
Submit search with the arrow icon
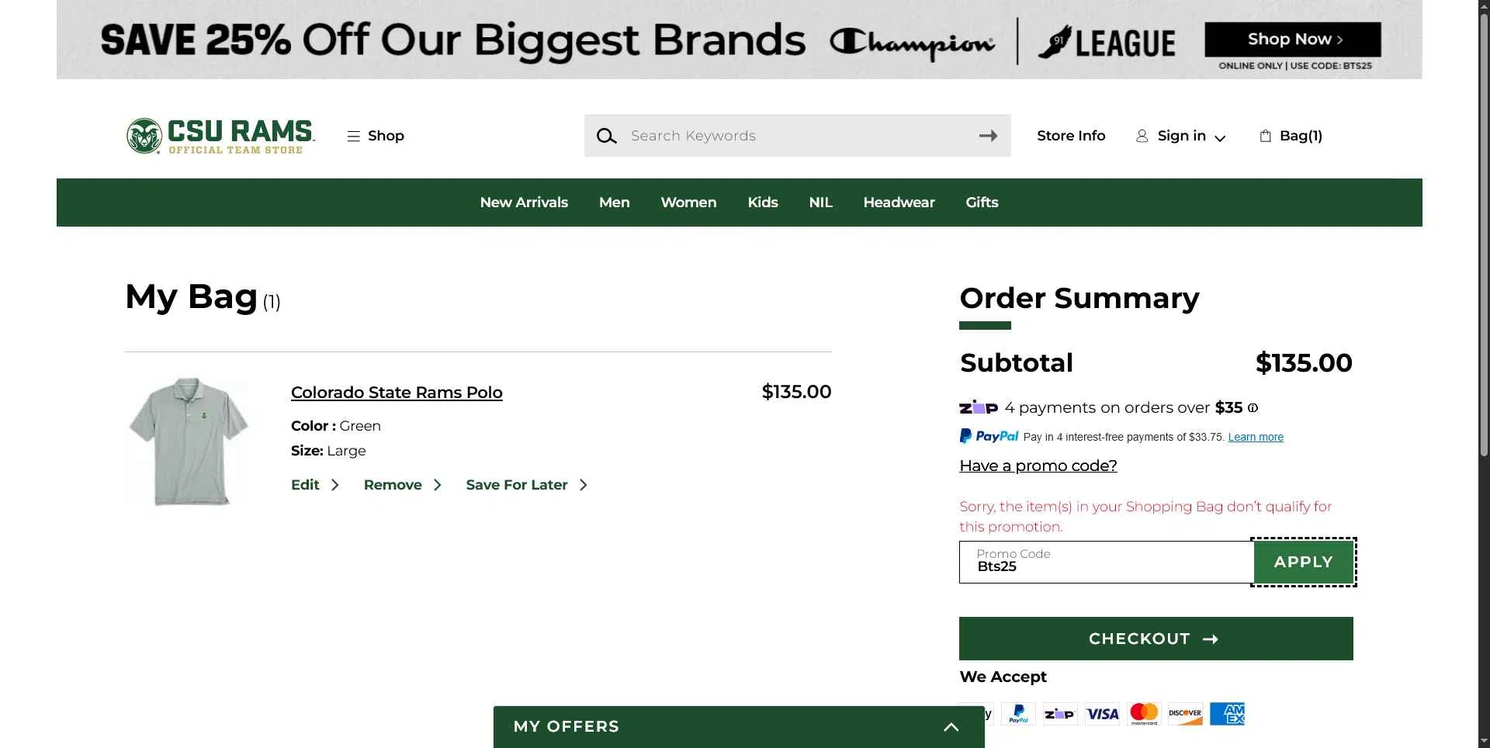(988, 136)
